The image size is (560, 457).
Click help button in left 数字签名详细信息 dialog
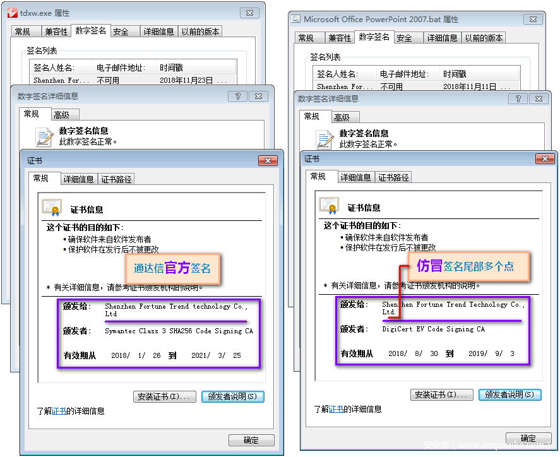pyautogui.click(x=237, y=96)
